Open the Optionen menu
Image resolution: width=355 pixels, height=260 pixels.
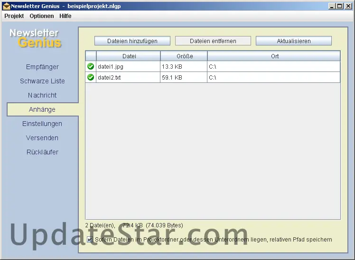coord(42,16)
